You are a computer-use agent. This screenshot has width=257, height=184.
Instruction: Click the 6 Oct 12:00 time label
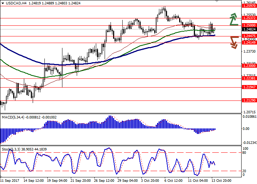coord(174,181)
